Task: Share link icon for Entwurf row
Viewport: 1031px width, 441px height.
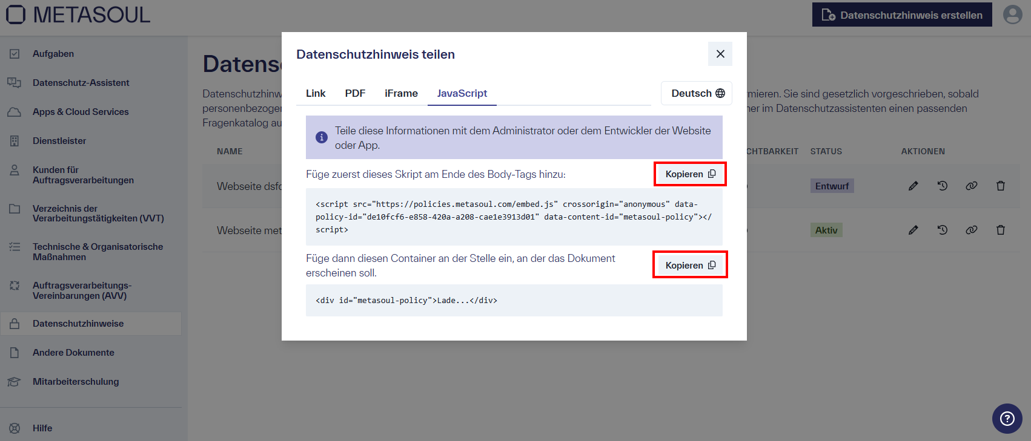Action: pos(972,186)
